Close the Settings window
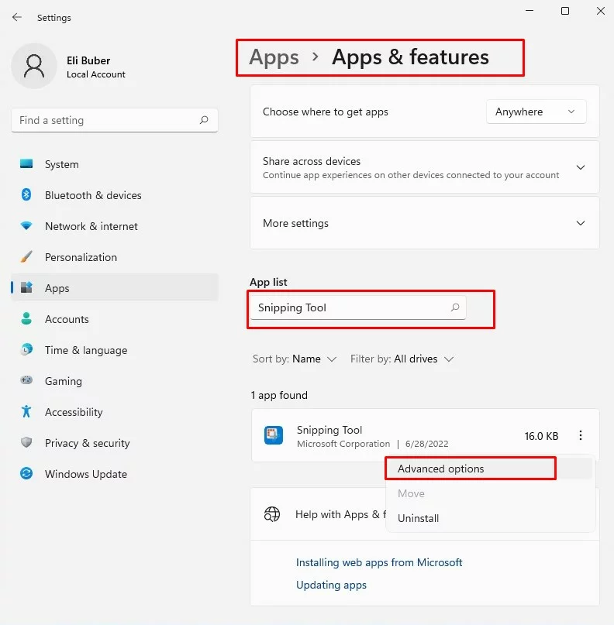This screenshot has width=614, height=625. click(601, 11)
